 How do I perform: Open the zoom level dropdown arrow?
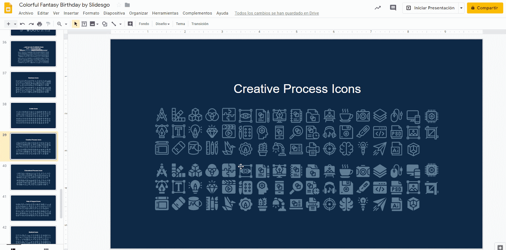(x=66, y=24)
